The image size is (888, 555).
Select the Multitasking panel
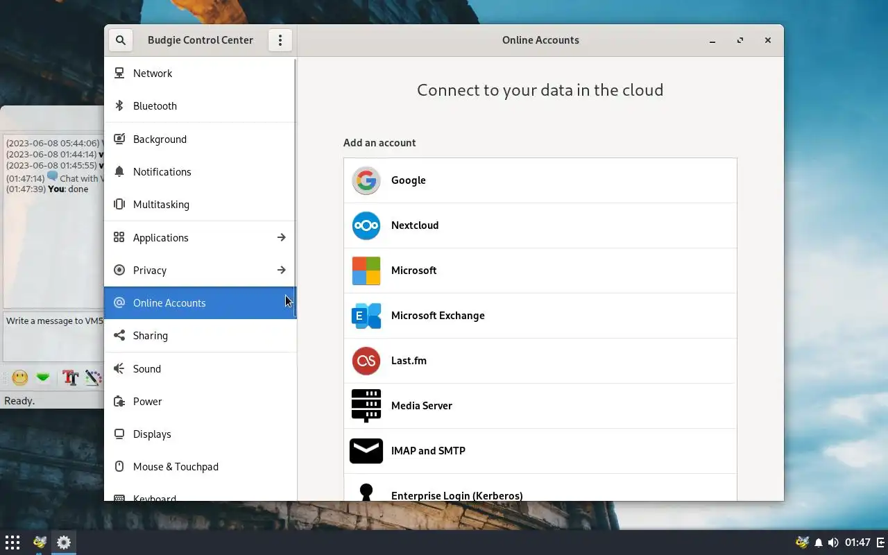click(x=200, y=204)
